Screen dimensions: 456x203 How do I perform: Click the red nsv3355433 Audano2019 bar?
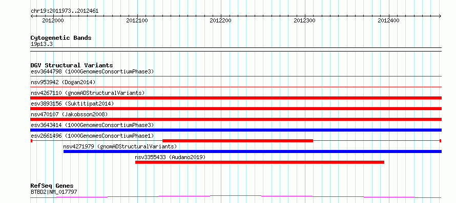pyautogui.click(x=260, y=162)
